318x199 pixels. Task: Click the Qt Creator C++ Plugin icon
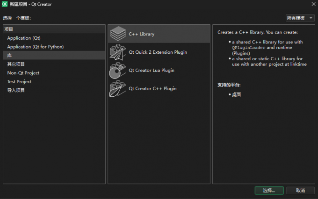coord(118,88)
